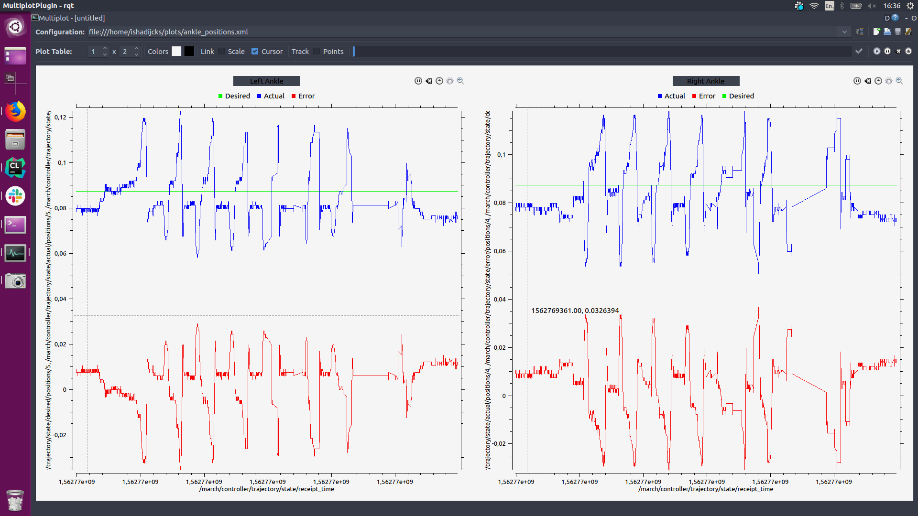Image resolution: width=918 pixels, height=516 pixels.
Task: Pause the Right Ankle plot
Action: 857,81
